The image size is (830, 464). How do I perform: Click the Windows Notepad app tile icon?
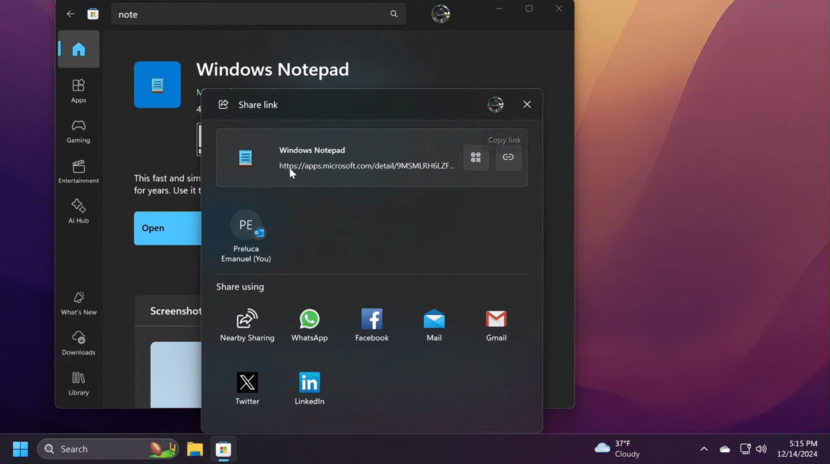point(157,85)
